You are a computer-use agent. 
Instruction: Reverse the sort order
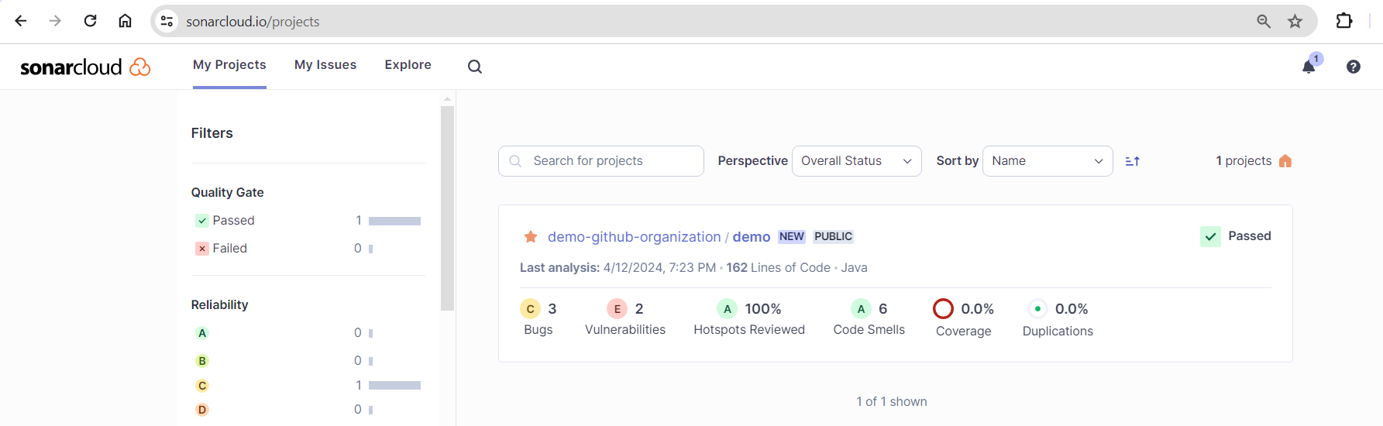coord(1133,161)
